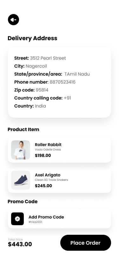Click the promo code percent badge icon
The image size is (119, 259).
click(17, 219)
